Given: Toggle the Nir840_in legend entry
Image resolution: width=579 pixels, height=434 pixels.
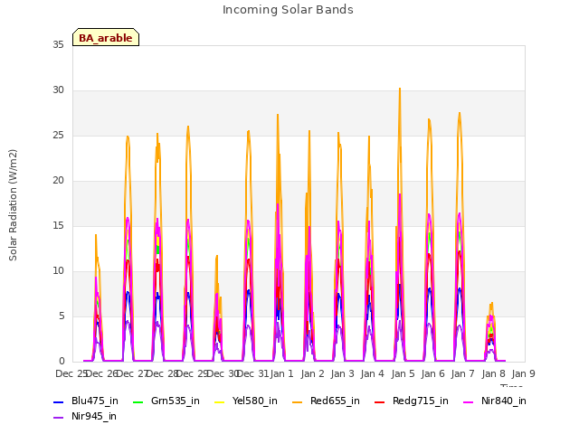Looking at the screenshot, I should [495, 401].
